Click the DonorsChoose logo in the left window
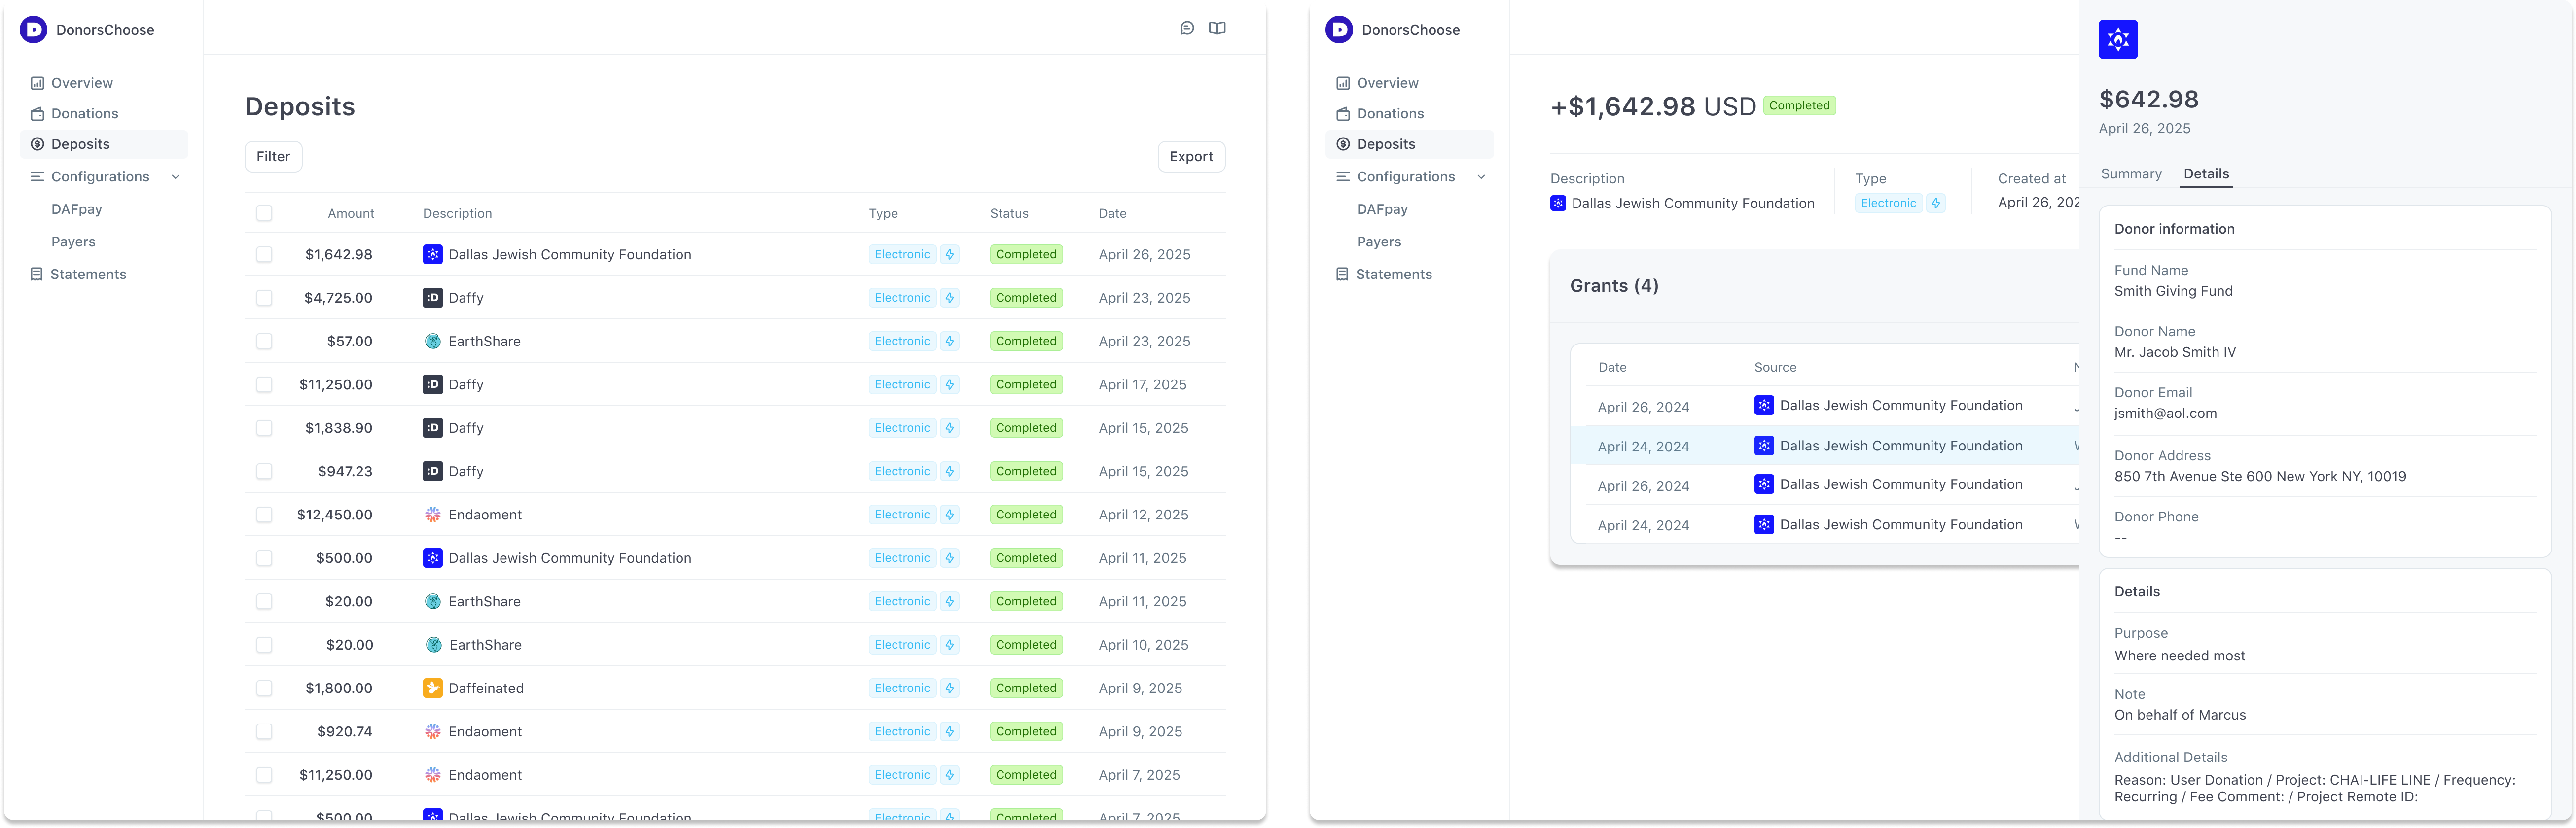The height and width of the screenshot is (828, 2576). pos(34,30)
